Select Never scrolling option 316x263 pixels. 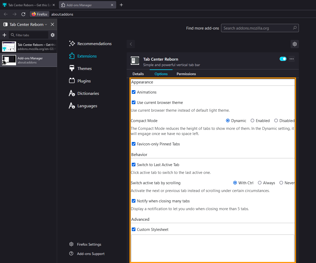(281, 183)
